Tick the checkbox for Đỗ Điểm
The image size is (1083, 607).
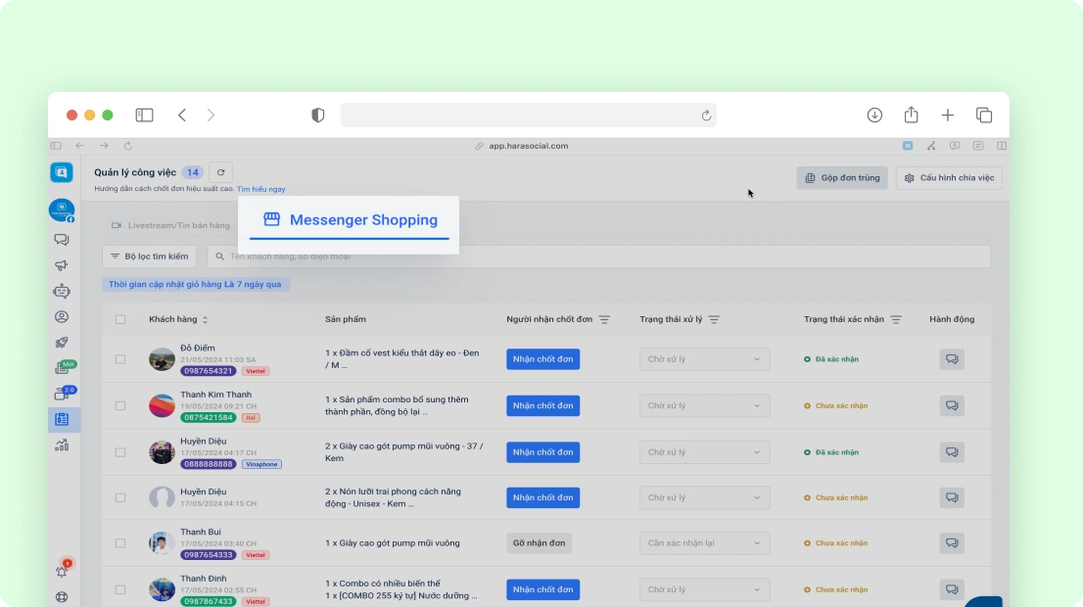click(120, 359)
